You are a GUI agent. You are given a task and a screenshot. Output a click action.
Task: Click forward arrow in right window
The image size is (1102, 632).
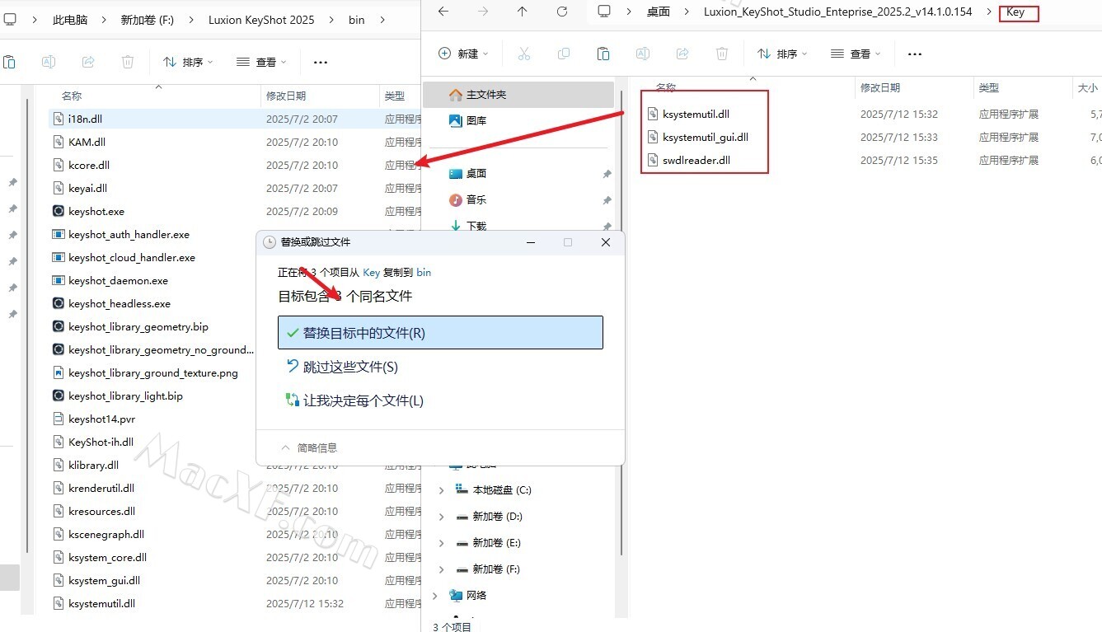tap(483, 12)
